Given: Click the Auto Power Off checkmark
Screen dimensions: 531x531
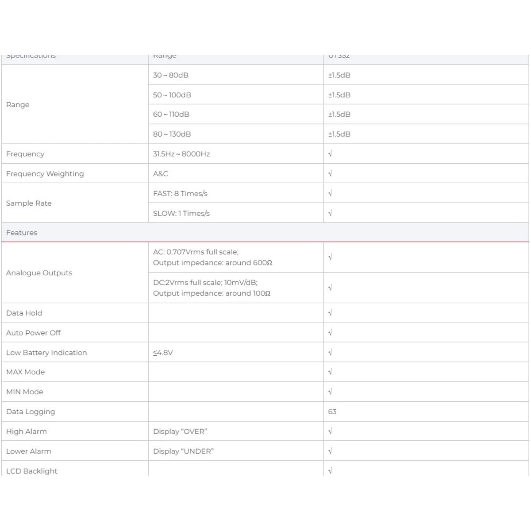Looking at the screenshot, I should (330, 333).
